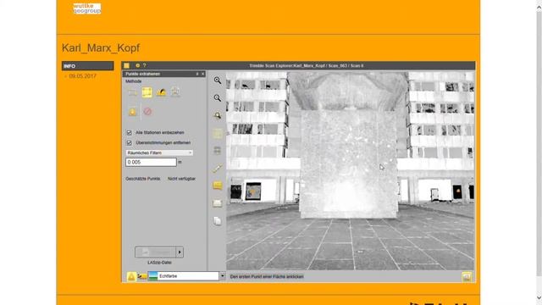Click the yellow box icon under Methode
Viewport: 542px width, 305px height.
pos(133,111)
